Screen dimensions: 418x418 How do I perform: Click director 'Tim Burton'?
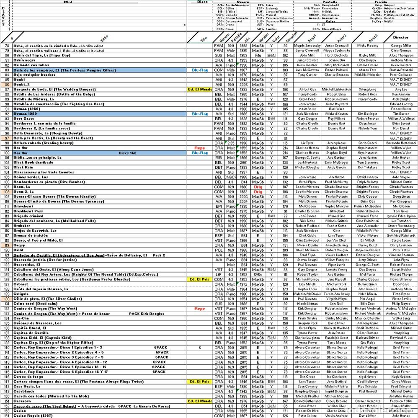(401, 114)
